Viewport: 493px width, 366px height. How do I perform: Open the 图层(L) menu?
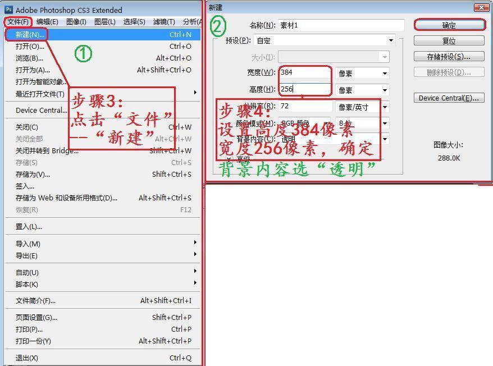105,22
